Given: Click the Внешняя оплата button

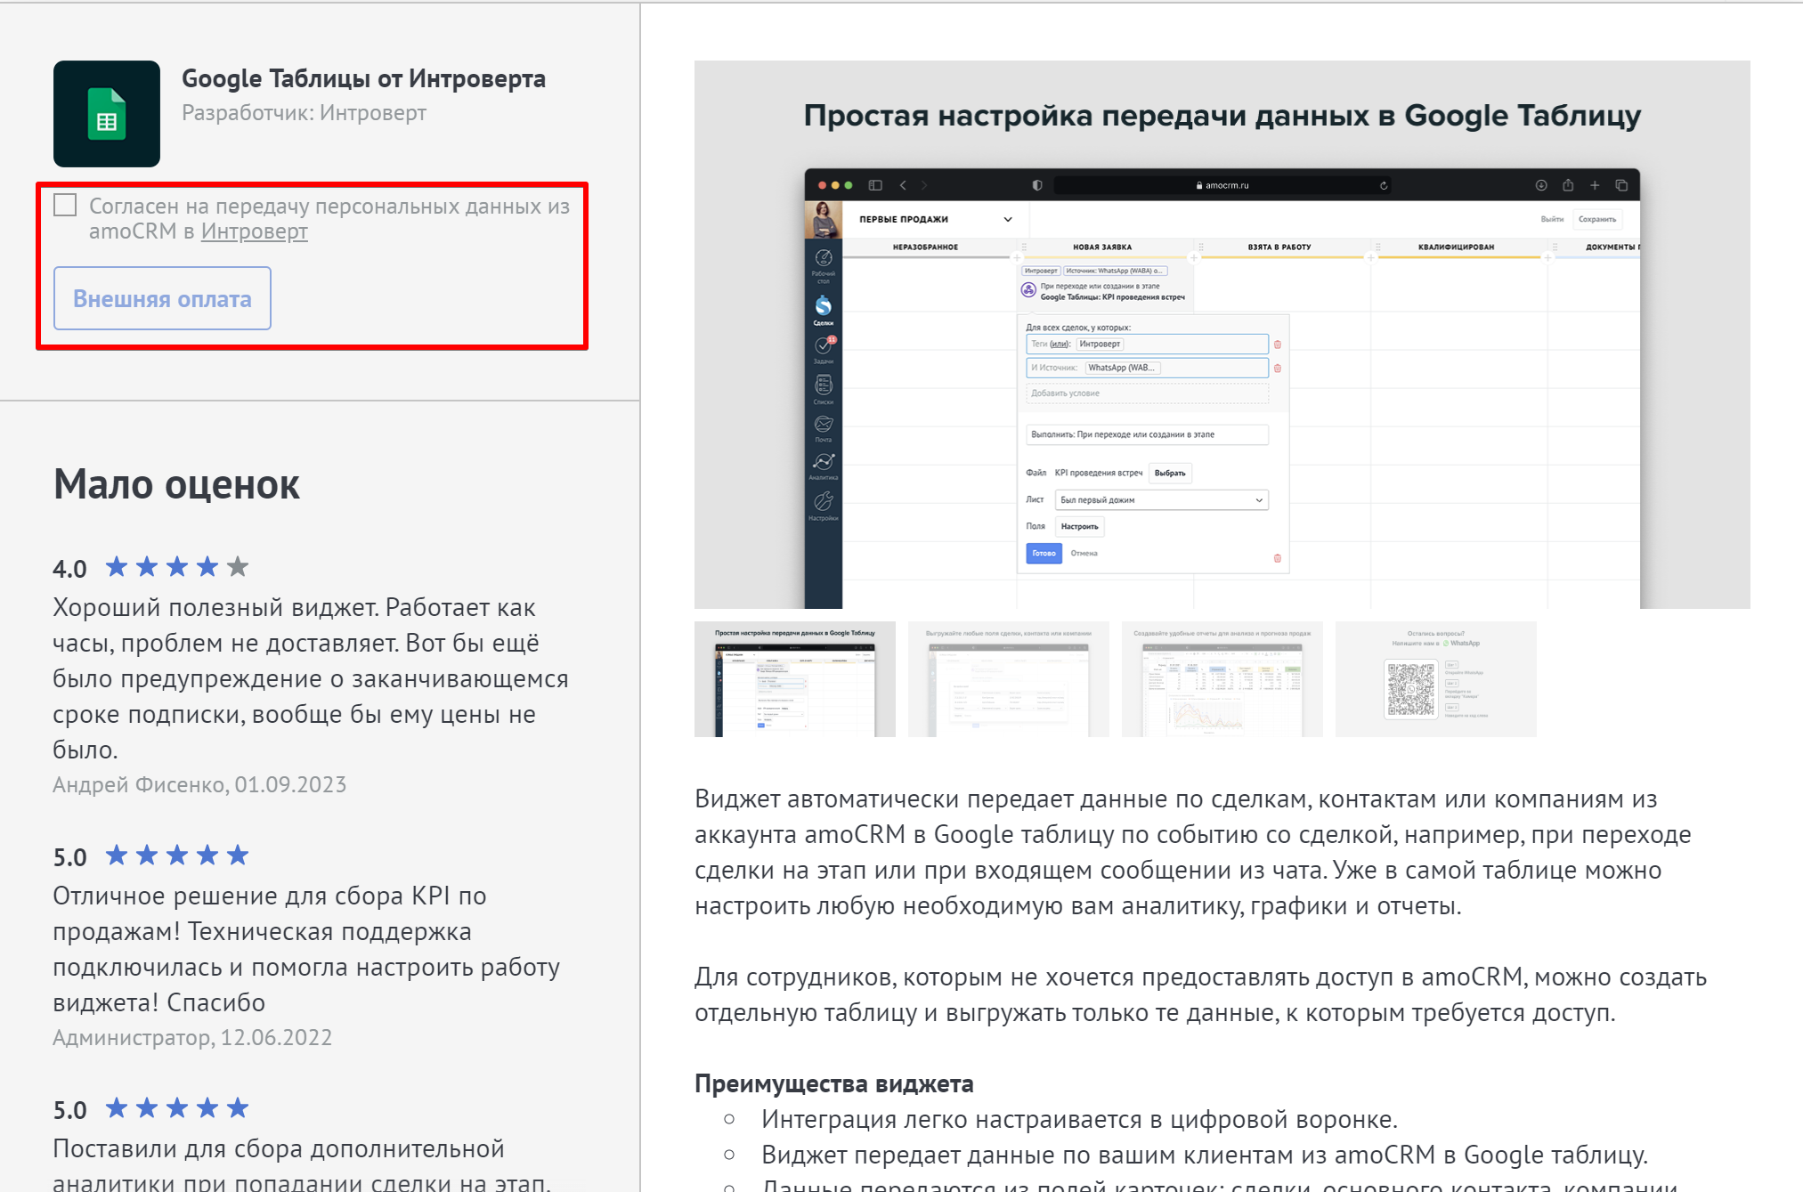Looking at the screenshot, I should pyautogui.click(x=162, y=298).
